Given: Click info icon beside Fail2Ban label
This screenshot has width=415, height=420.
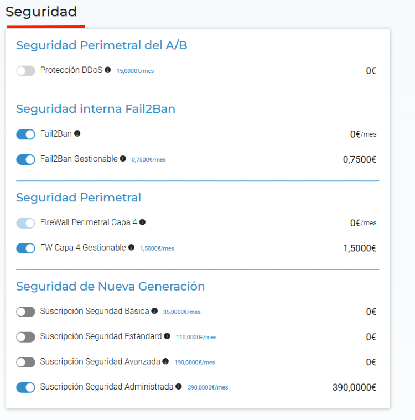Looking at the screenshot, I should 77,133.
